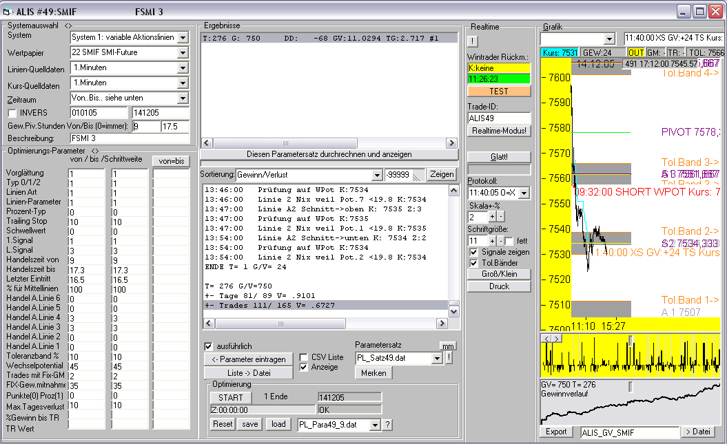Click the small 'mm' button above Parametersatz
The height and width of the screenshot is (444, 727).
[448, 346]
